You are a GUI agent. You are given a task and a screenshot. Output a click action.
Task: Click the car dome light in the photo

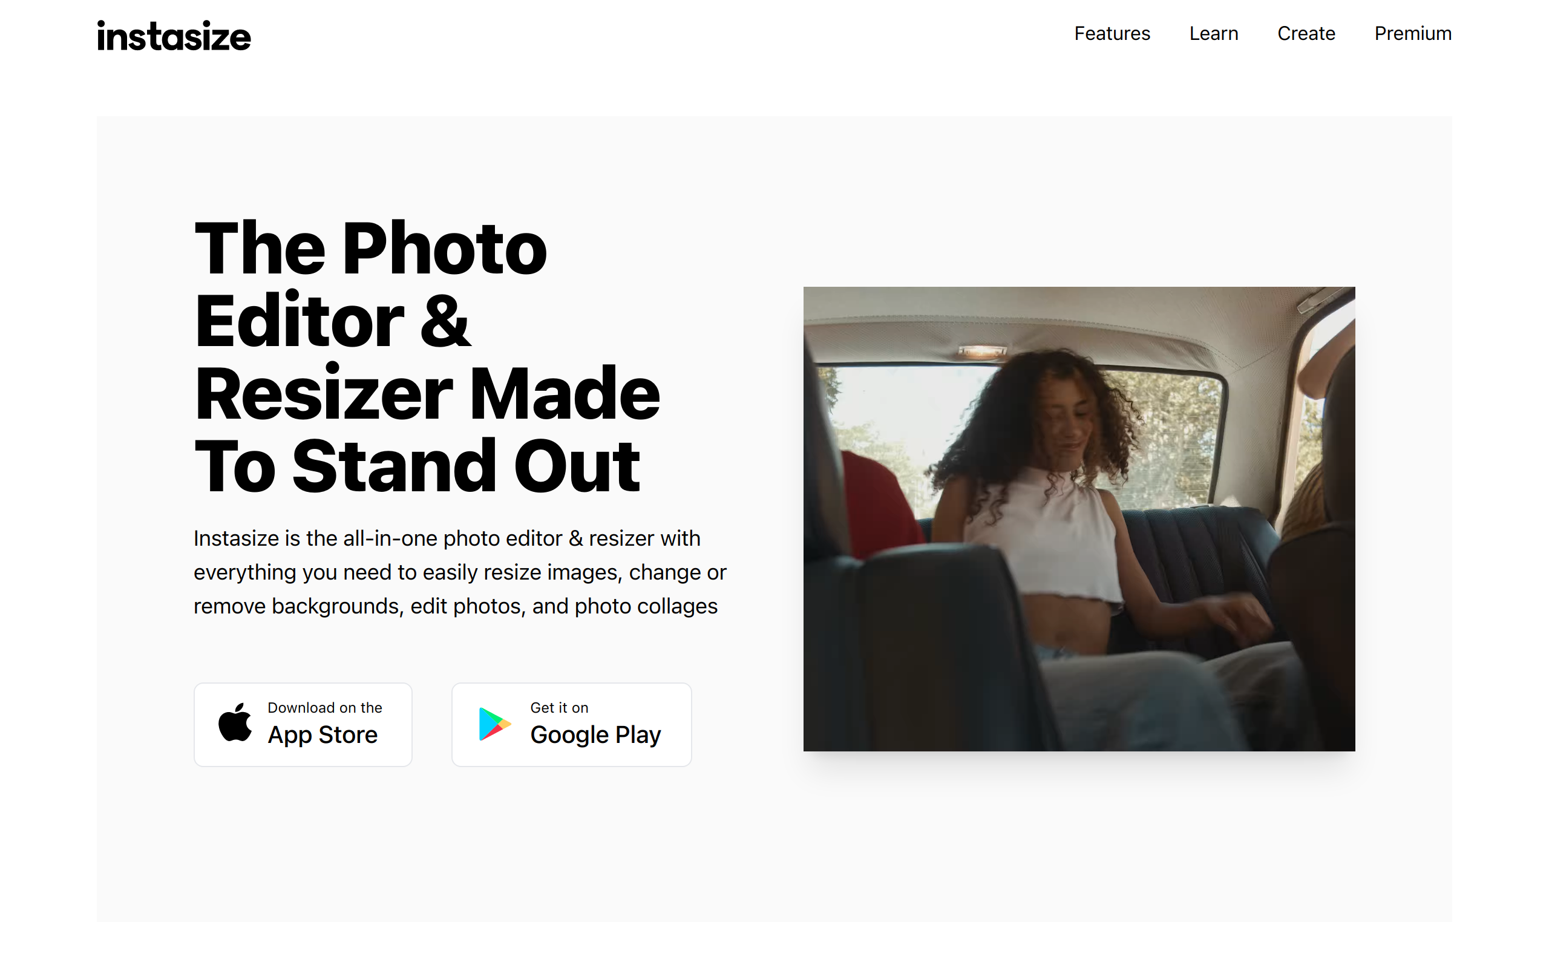tap(983, 351)
